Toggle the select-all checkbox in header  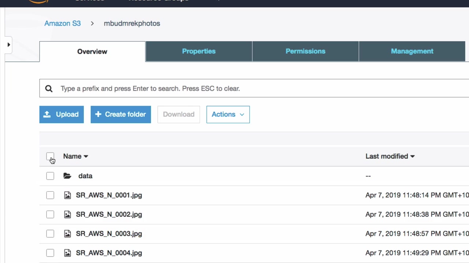(x=50, y=157)
